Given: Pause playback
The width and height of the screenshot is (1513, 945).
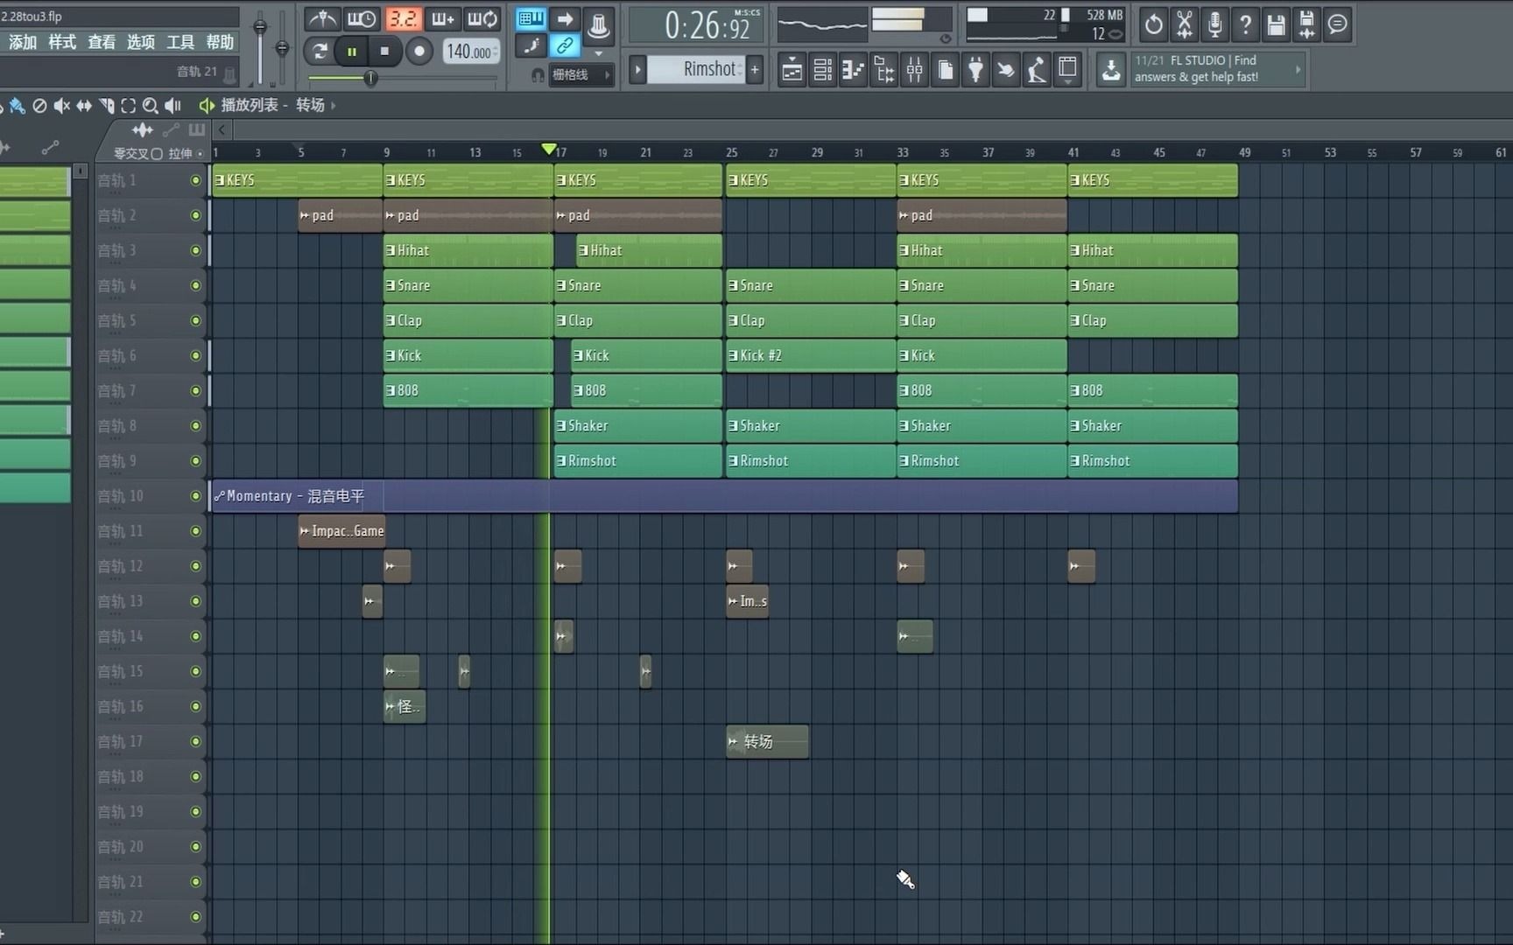Looking at the screenshot, I should coord(352,51).
